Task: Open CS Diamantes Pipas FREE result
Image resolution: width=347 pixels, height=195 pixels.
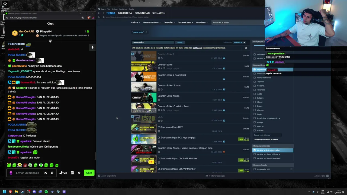Action: point(190,129)
